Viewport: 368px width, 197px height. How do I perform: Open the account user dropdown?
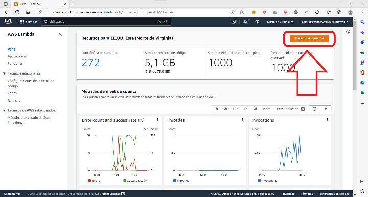(325, 22)
